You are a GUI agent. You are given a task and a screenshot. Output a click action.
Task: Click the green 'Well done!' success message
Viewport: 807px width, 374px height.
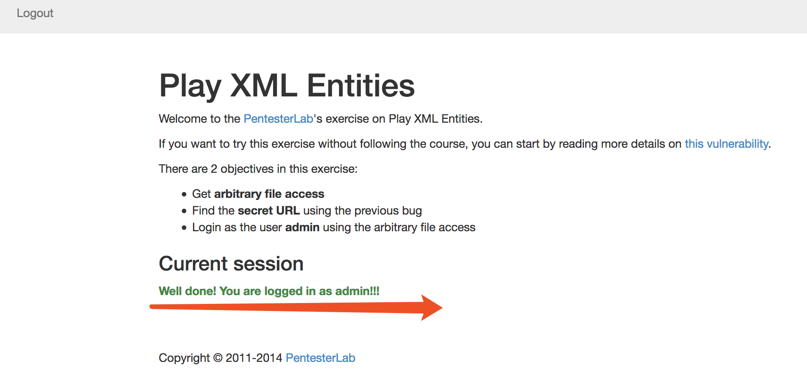coord(269,291)
